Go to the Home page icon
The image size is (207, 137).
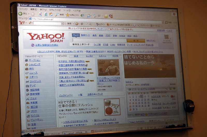click(51, 14)
